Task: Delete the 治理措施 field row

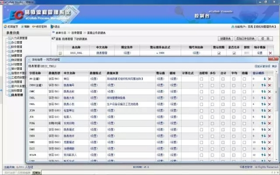Action: [270, 148]
